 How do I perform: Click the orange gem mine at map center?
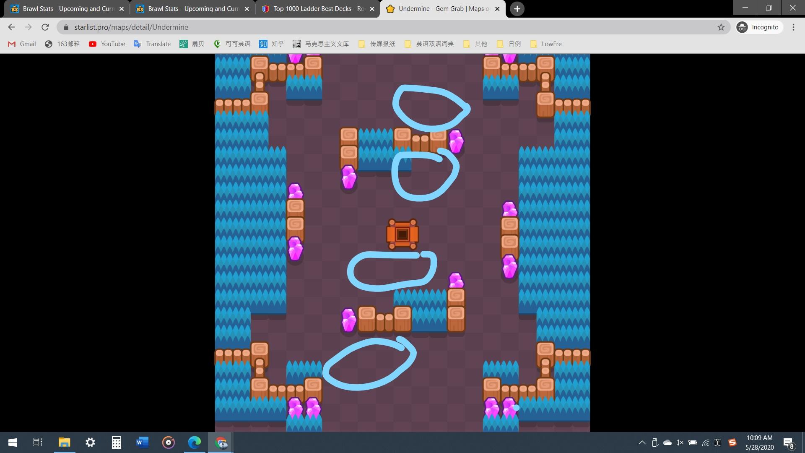point(402,234)
